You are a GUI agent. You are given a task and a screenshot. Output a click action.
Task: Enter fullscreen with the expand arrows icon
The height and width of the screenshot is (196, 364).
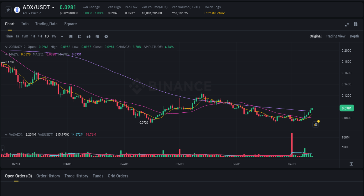click(347, 25)
